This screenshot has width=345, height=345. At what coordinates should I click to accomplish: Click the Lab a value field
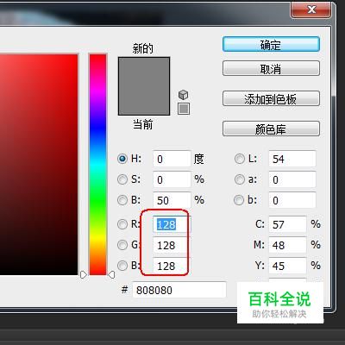tap(292, 179)
